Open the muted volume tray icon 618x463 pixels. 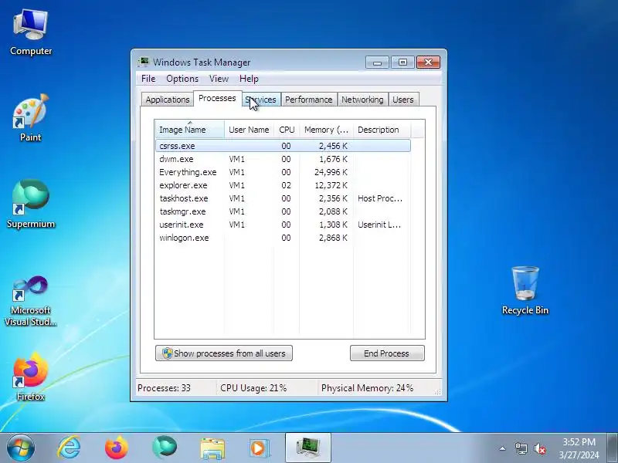(x=540, y=448)
